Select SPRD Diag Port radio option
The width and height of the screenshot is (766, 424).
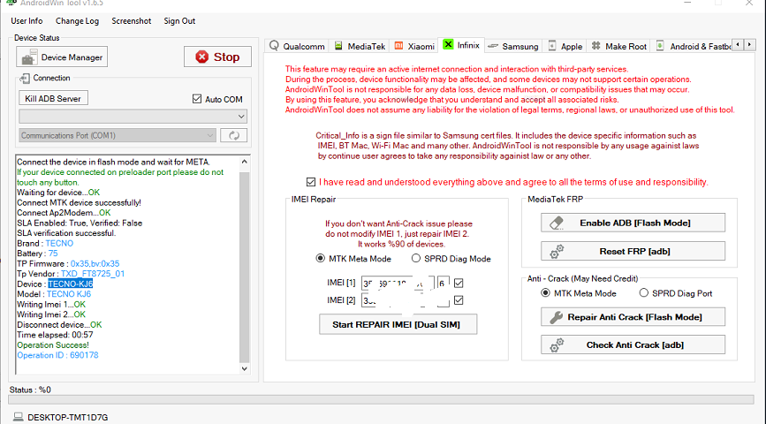tap(643, 292)
